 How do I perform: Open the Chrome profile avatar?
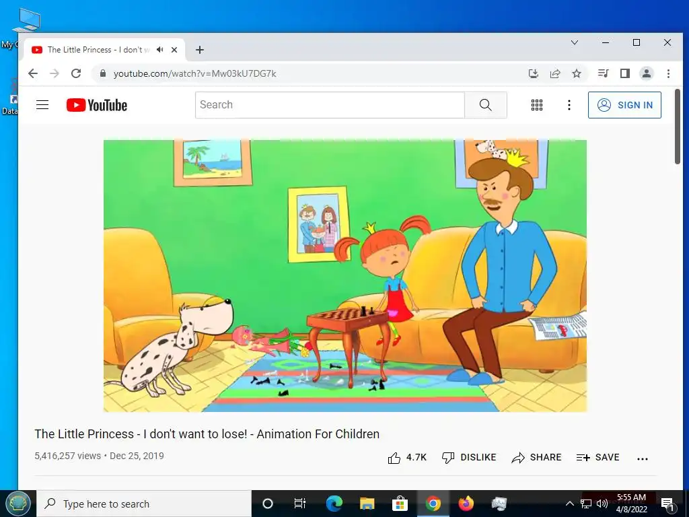(x=647, y=73)
